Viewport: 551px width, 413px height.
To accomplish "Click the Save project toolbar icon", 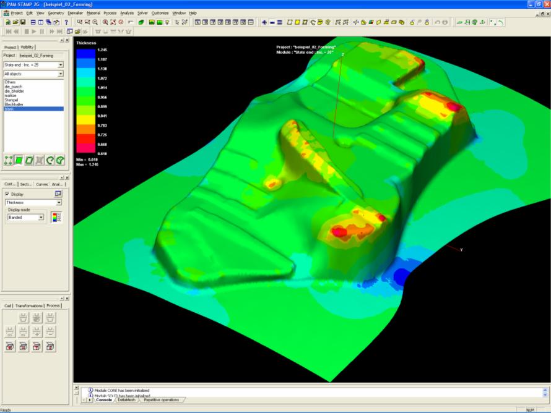I will 24,22.
